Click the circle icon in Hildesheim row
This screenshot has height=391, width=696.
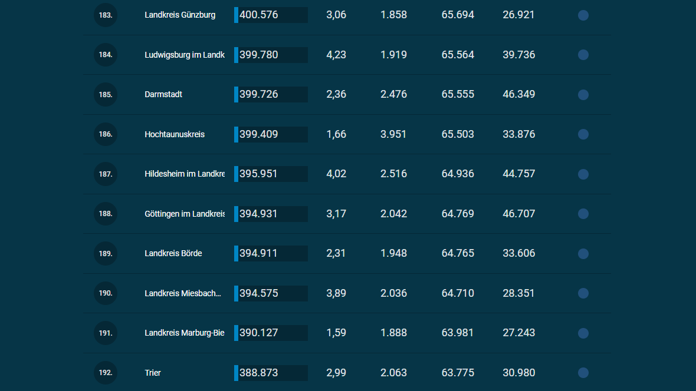point(583,174)
